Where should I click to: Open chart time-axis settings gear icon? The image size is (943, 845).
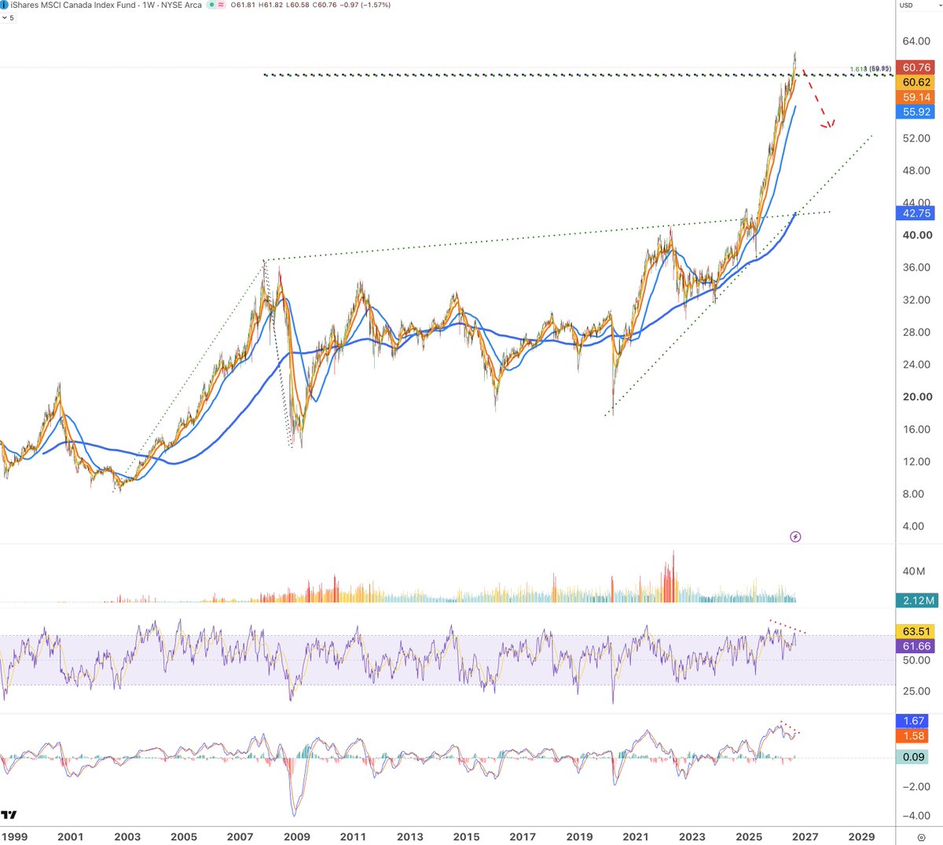(x=921, y=837)
